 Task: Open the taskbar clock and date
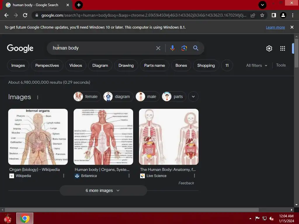coord(286,218)
